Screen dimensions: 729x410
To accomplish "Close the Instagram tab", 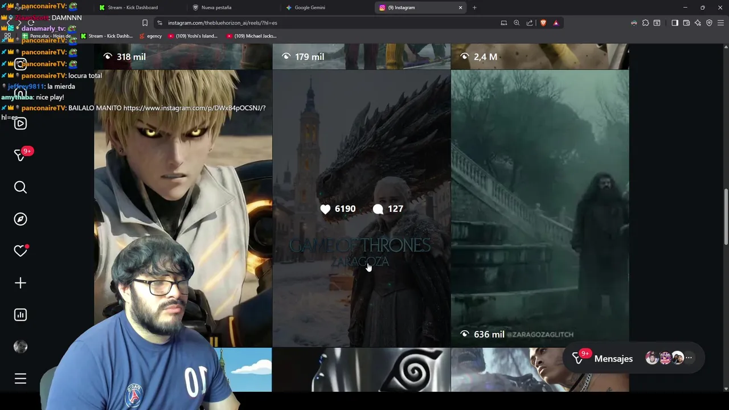I will [x=460, y=7].
